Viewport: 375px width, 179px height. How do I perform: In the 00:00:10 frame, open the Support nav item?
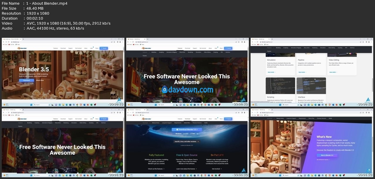coord(70,48)
